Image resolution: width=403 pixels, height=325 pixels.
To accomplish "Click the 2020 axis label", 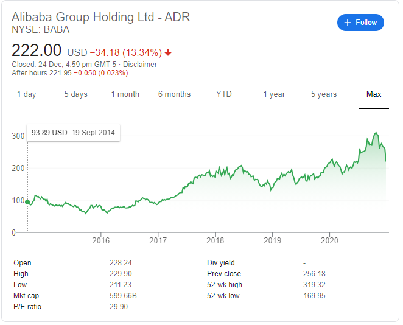I will coord(329,240).
